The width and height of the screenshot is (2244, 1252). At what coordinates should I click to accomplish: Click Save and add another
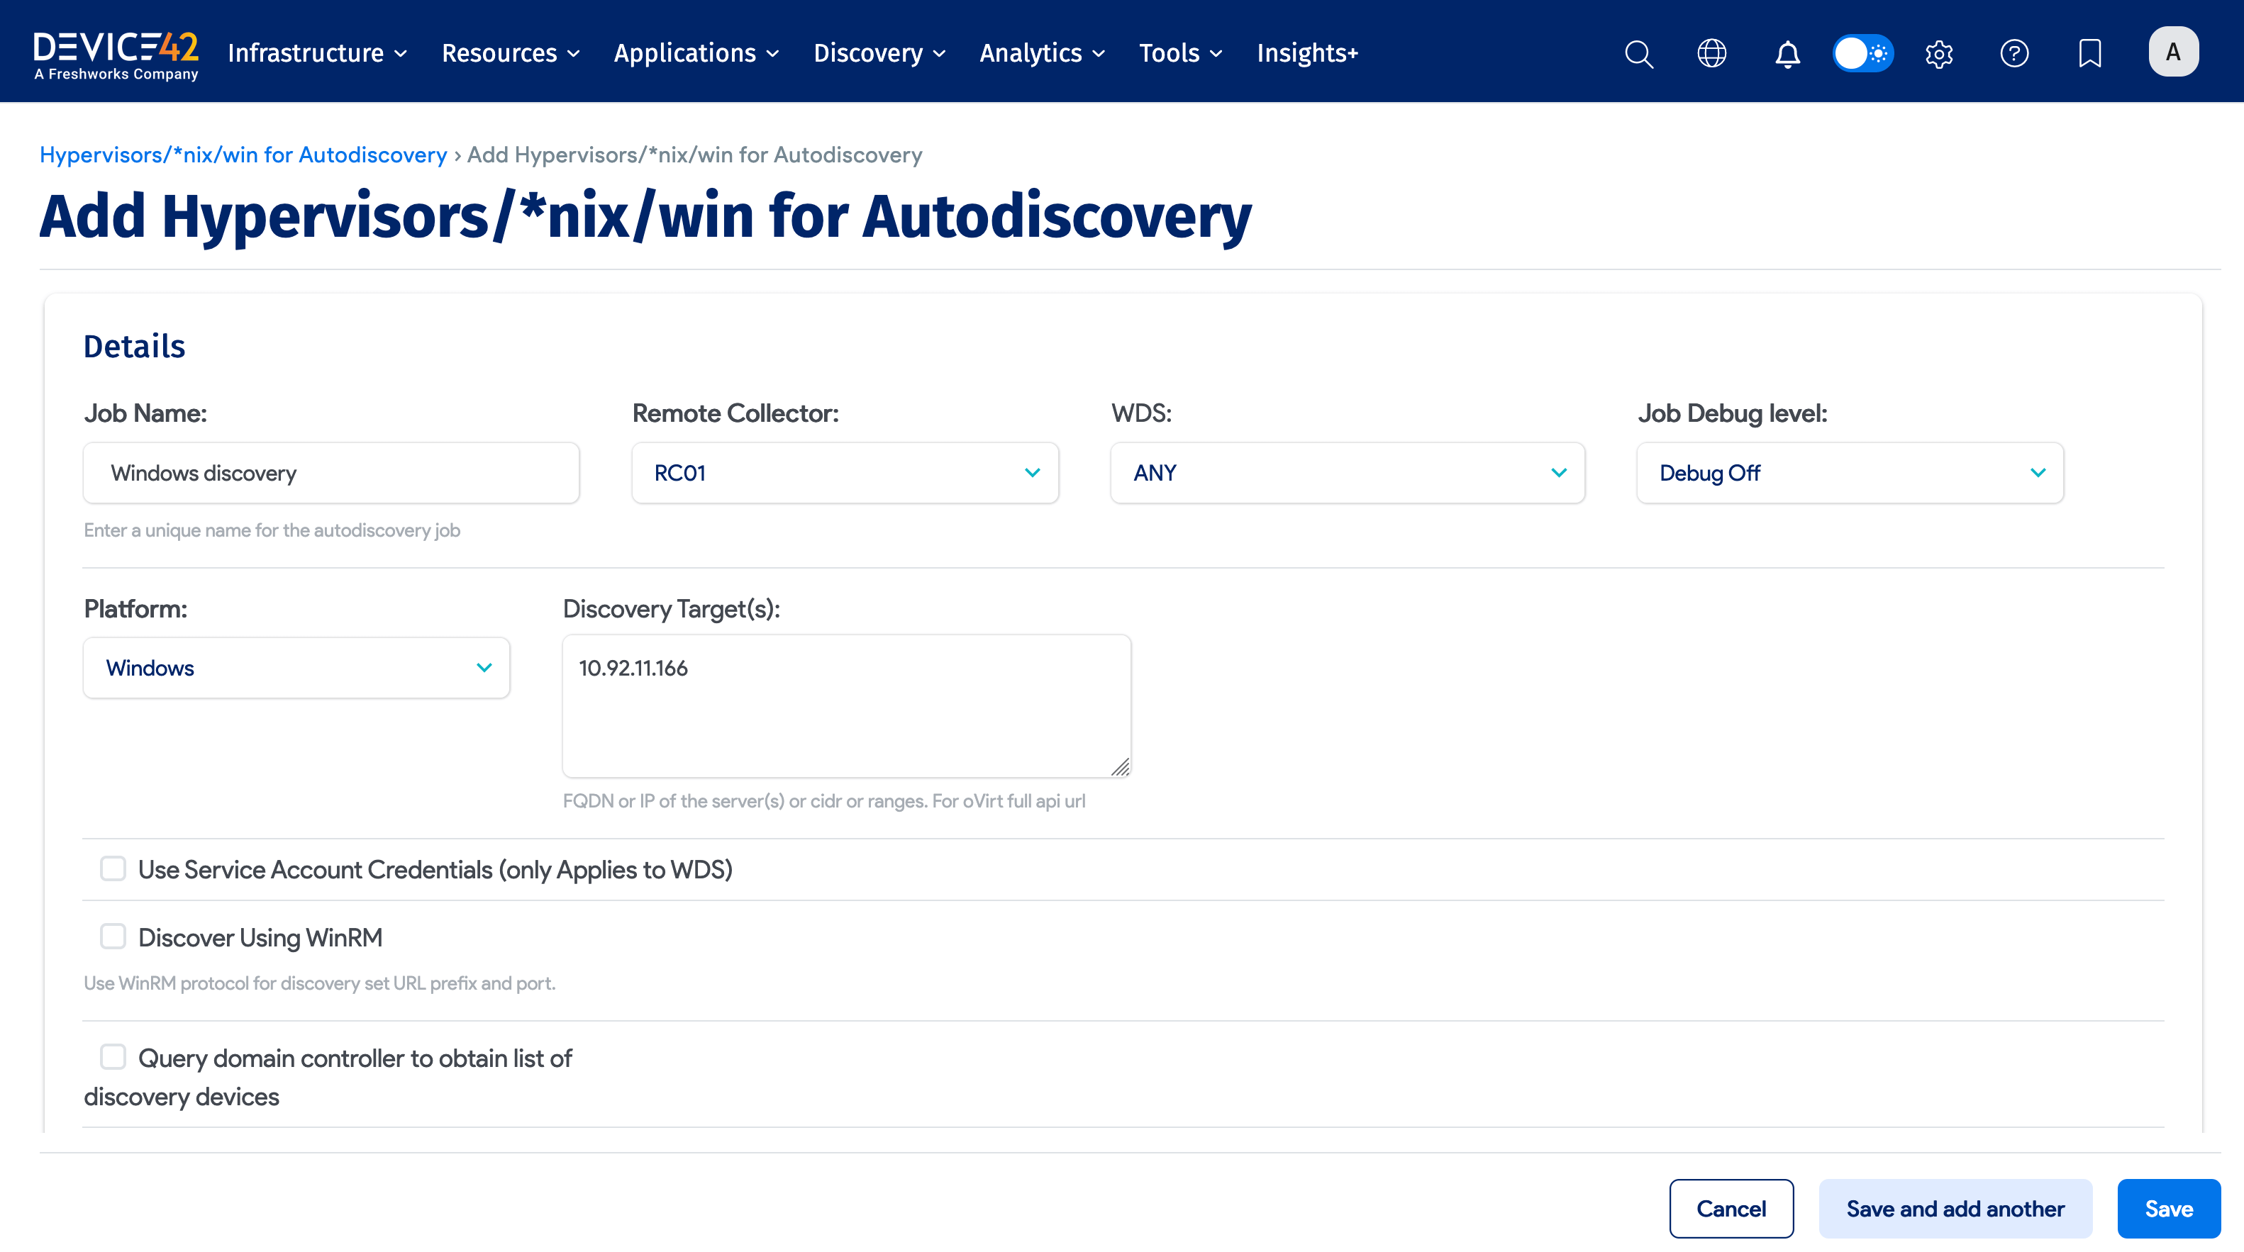1955,1209
